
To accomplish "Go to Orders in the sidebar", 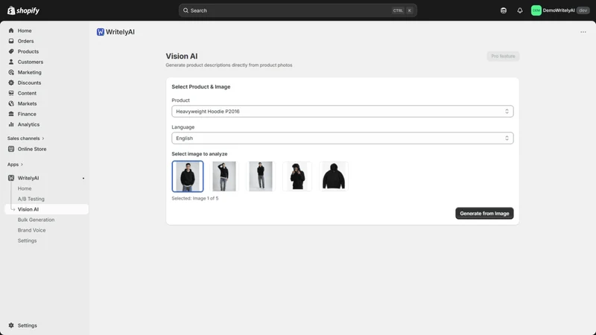I will click(25, 41).
